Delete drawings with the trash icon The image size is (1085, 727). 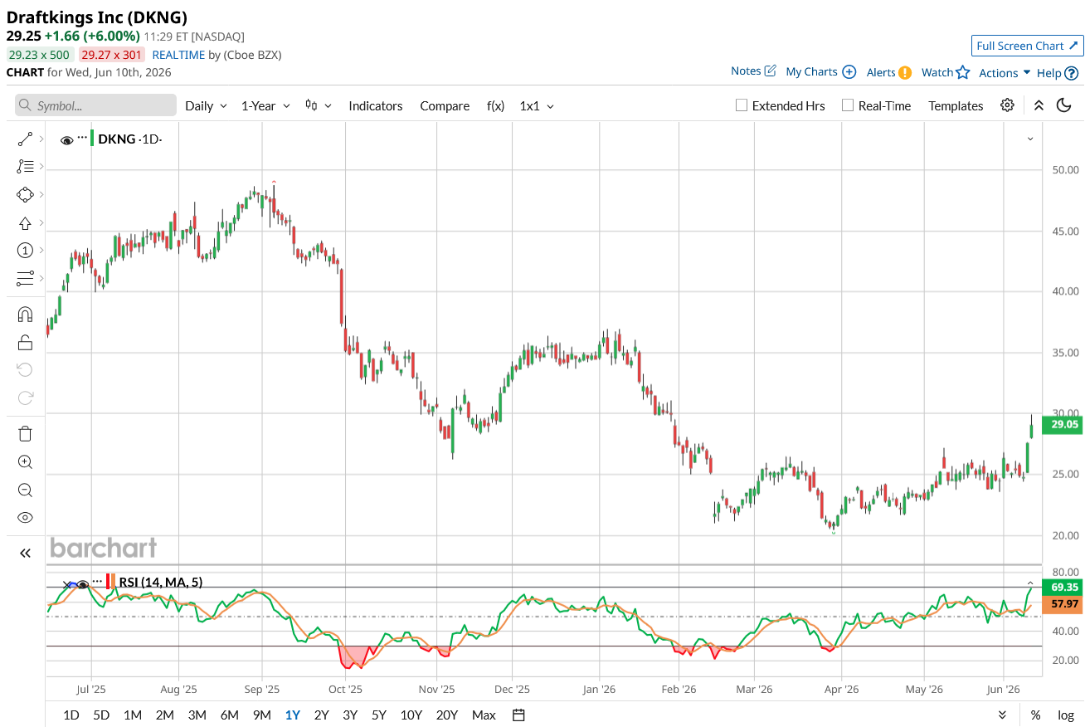tap(25, 433)
